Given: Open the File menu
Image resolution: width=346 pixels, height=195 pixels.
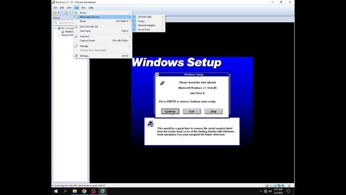Looking at the screenshot, I should pos(55,8).
